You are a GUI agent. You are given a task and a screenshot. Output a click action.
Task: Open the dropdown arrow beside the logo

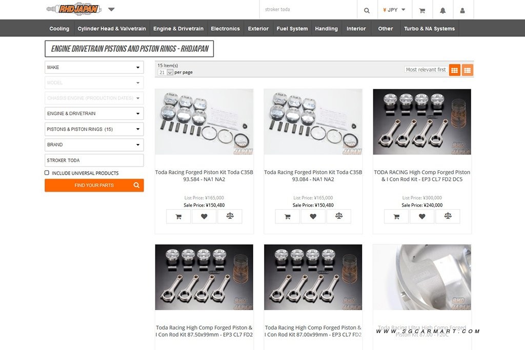point(111,9)
